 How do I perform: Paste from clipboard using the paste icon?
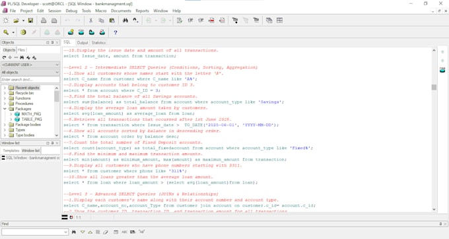pos(112,20)
